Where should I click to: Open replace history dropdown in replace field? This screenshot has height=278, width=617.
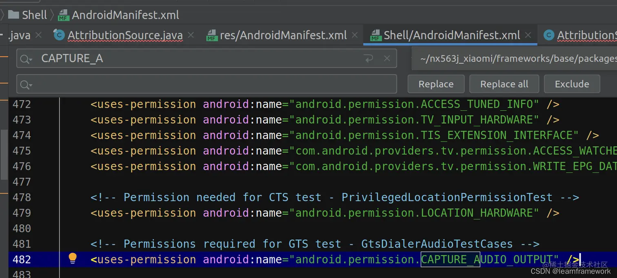[26, 85]
